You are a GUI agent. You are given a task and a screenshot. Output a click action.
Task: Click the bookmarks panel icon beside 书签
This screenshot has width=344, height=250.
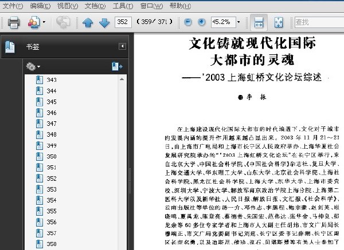[x=10, y=47]
